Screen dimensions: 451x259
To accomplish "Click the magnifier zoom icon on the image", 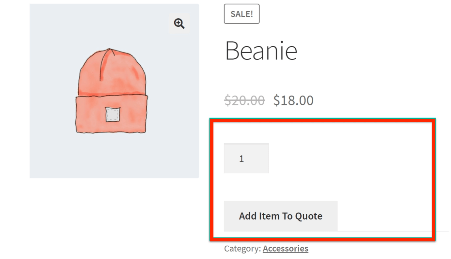I will (x=179, y=23).
